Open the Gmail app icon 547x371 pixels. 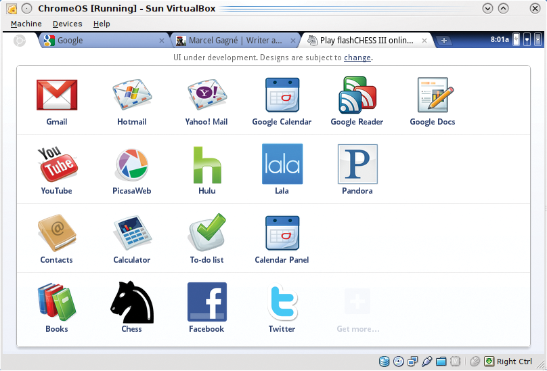pyautogui.click(x=57, y=95)
